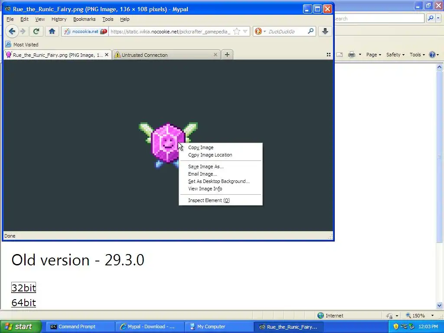Click the Internet Explorer help icon
444x333 pixels.
[x=432, y=55]
